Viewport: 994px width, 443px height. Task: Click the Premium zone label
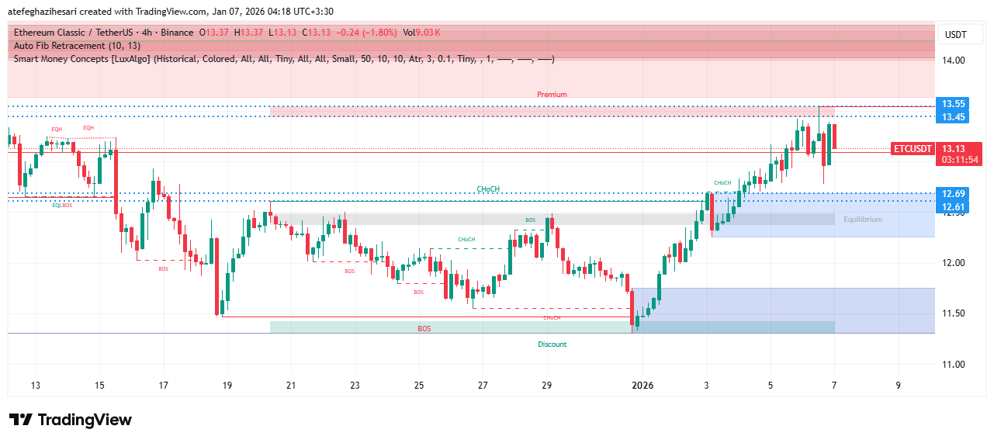pos(552,95)
